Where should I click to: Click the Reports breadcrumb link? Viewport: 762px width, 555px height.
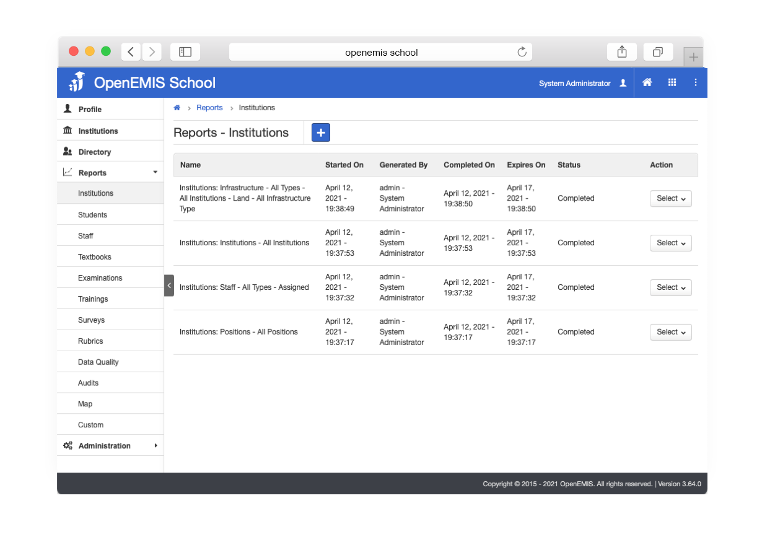(x=209, y=108)
